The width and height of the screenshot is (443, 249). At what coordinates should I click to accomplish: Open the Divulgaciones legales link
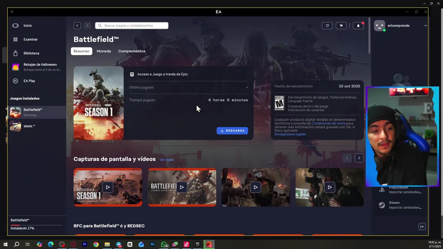[x=290, y=134]
